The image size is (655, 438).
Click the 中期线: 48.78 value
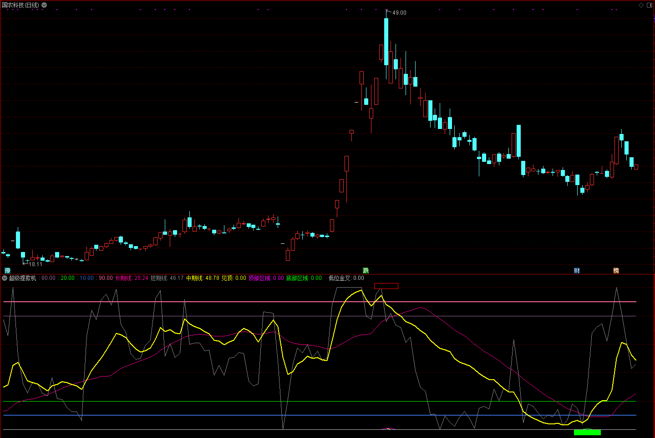[x=203, y=278]
